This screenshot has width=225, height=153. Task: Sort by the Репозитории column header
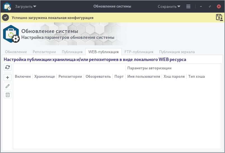70,76
